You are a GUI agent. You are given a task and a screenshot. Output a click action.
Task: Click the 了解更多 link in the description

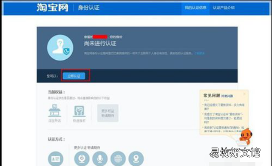coord(199,53)
